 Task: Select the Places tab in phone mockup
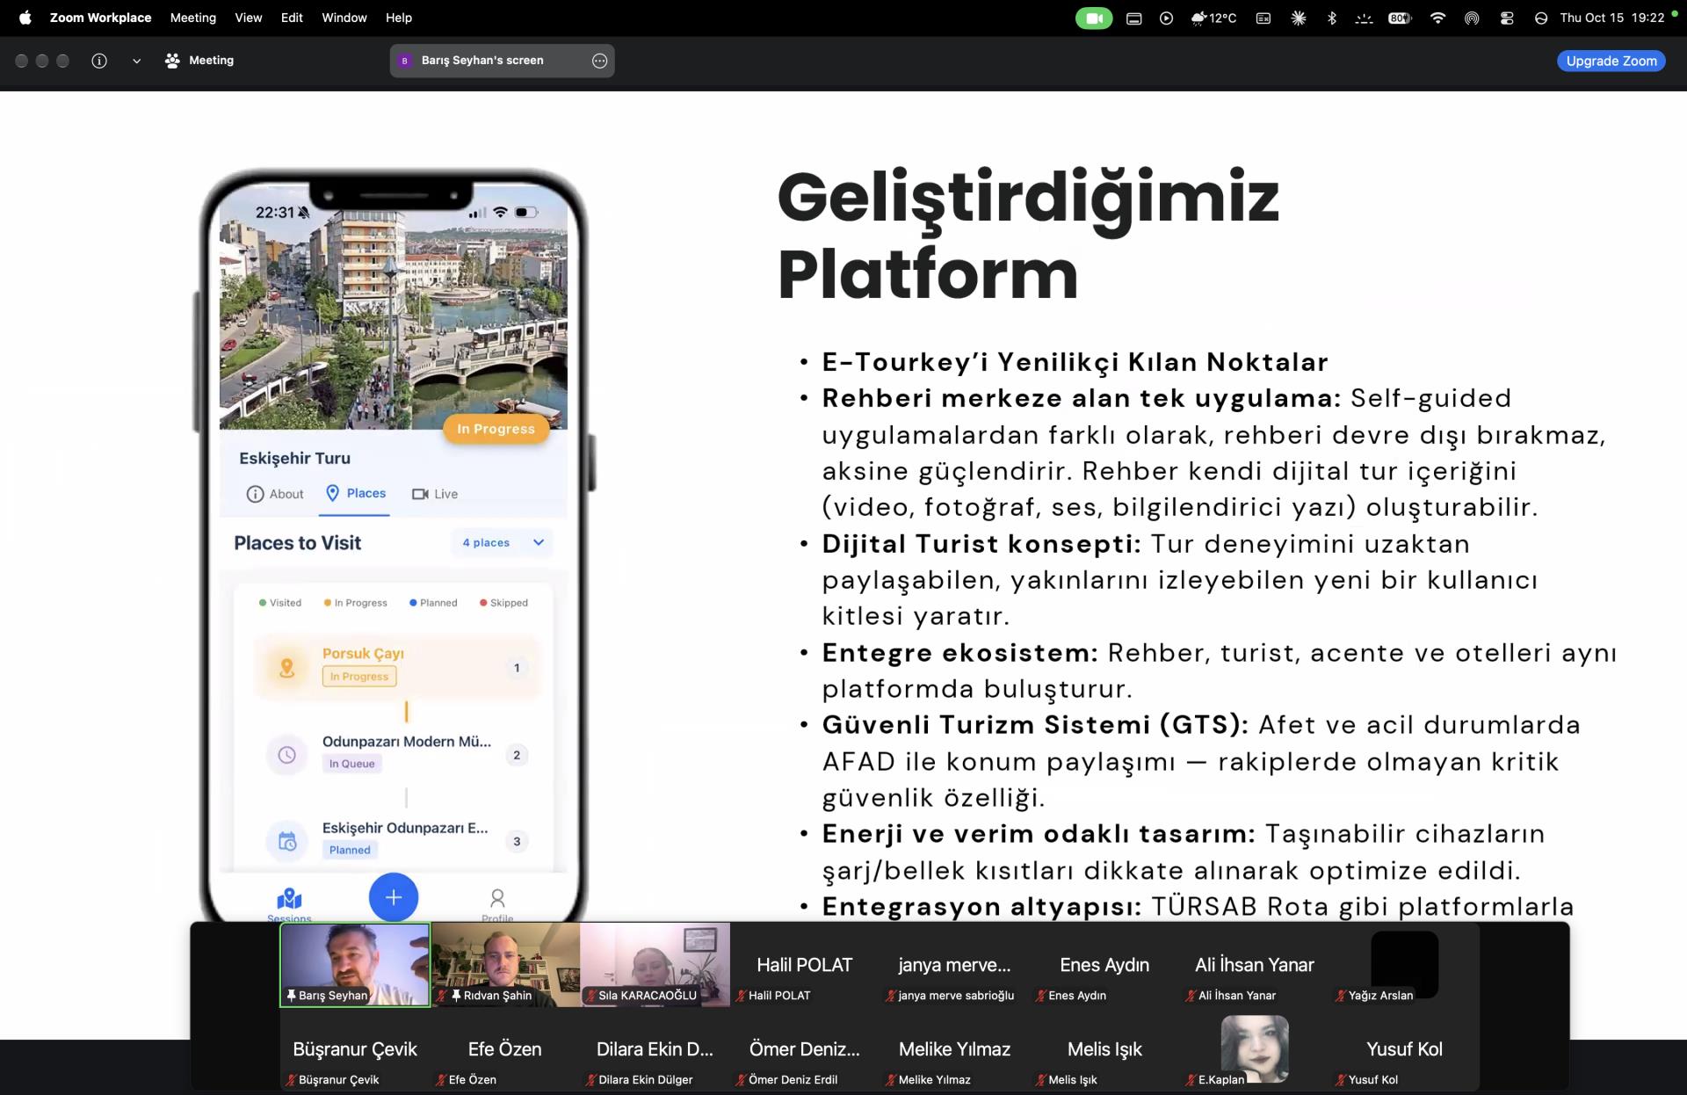click(x=356, y=493)
